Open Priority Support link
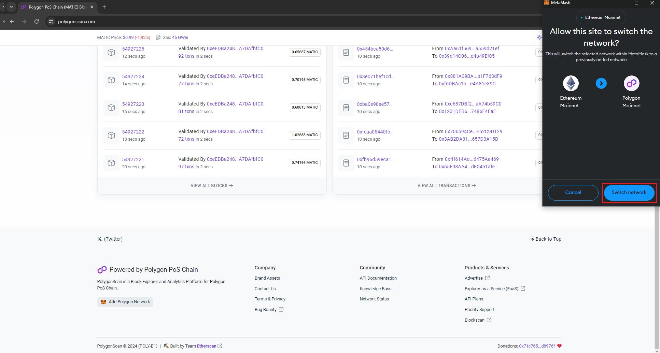The width and height of the screenshot is (660, 353). point(479,310)
